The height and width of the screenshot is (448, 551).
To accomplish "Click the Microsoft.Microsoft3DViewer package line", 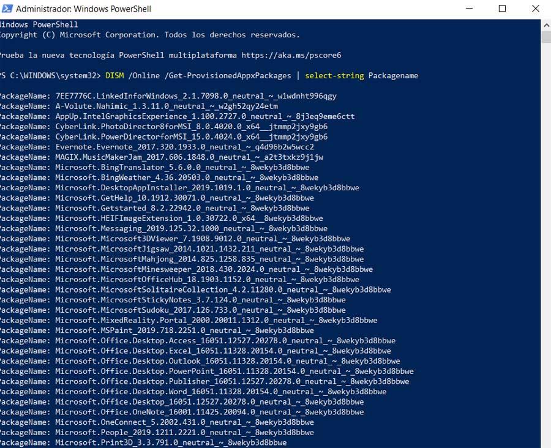I will 175,239.
